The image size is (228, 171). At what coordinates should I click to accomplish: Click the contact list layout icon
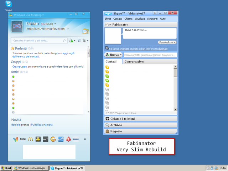click(79, 40)
